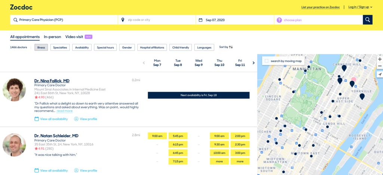Screen dimensions: 383x175
Task: Click the map locate-me arrow icon
Action: 380,74
